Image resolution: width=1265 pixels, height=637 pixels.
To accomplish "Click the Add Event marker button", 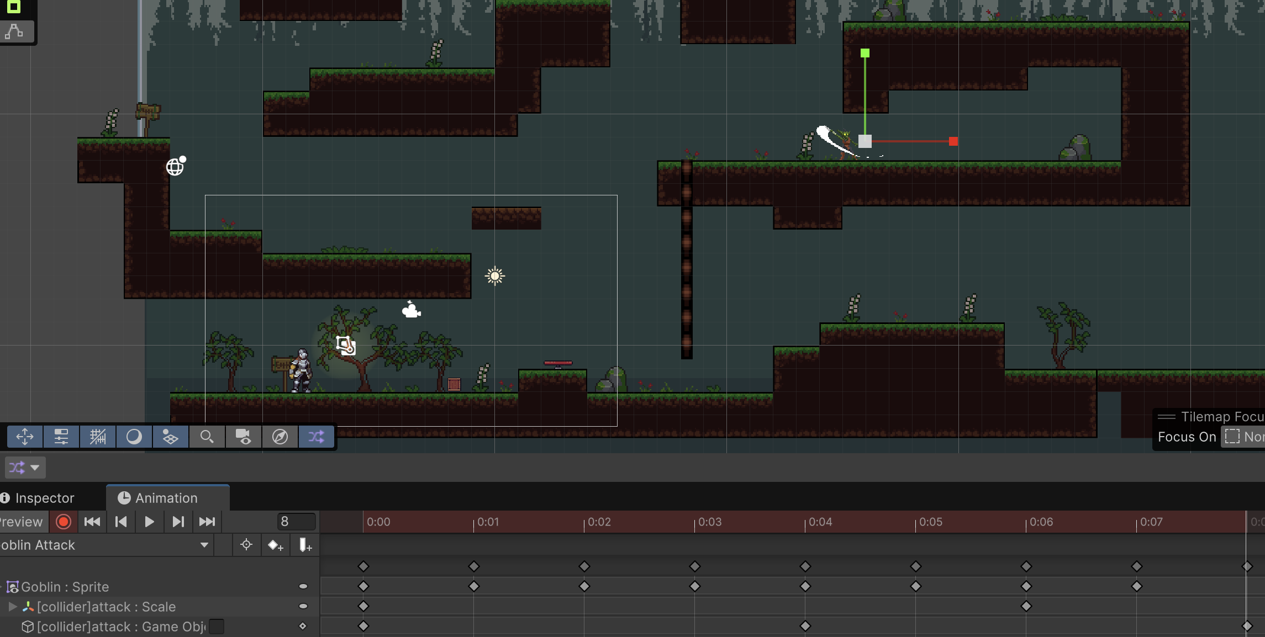I will coord(305,545).
